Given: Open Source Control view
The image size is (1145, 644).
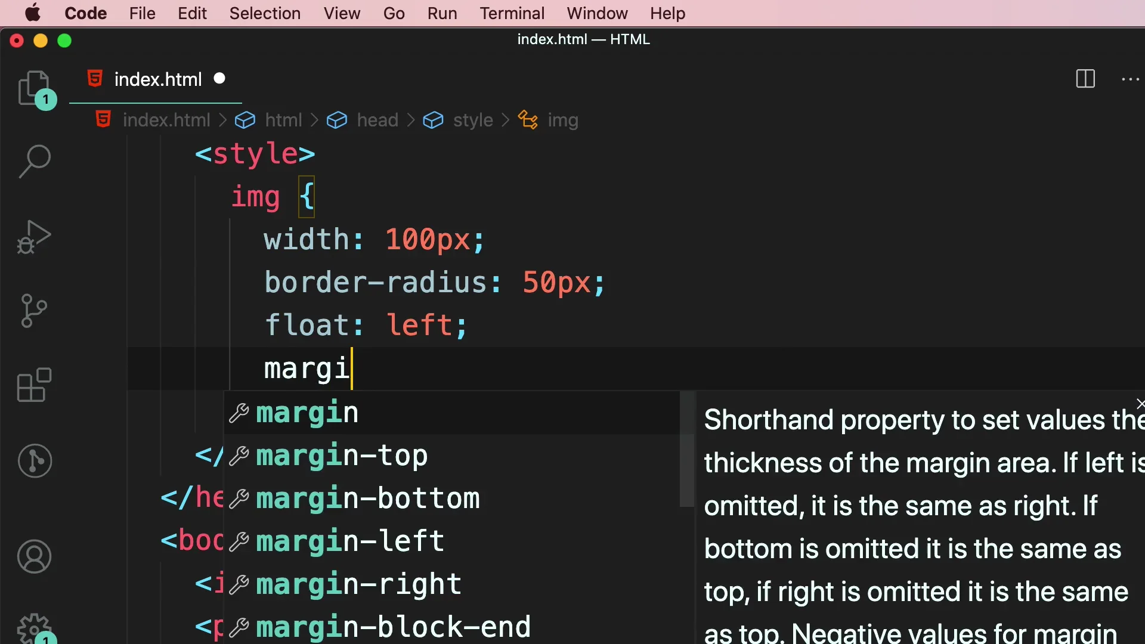Looking at the screenshot, I should (34, 310).
